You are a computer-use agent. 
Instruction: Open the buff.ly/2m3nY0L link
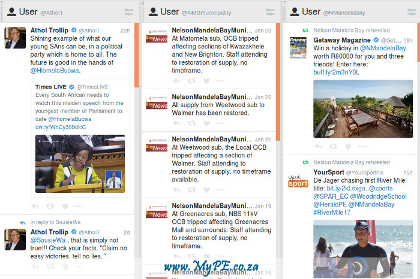[336, 72]
